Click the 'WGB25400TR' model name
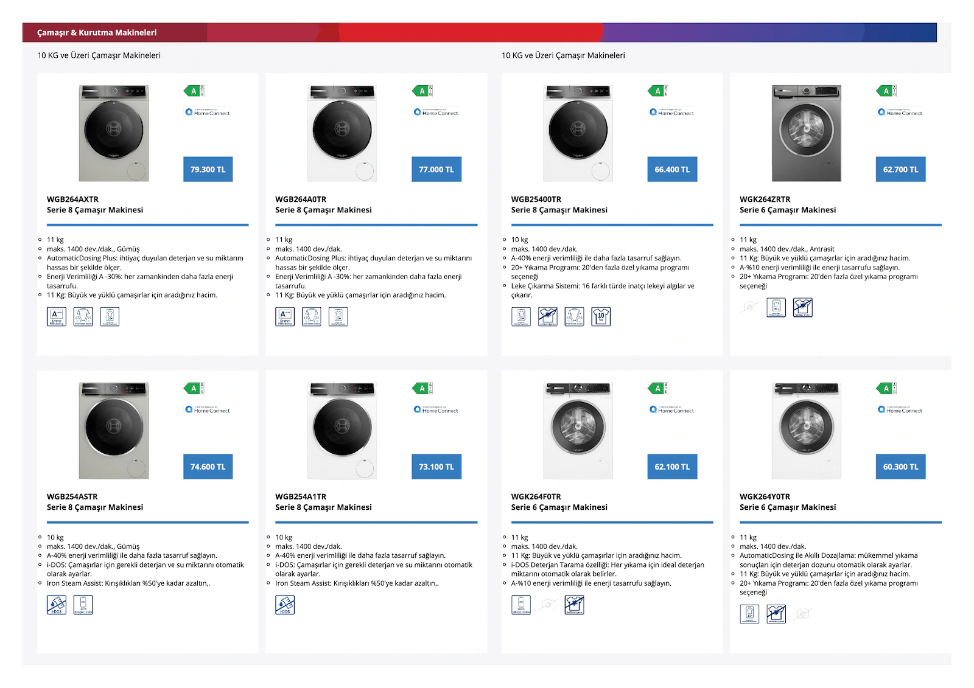This screenshot has height=688, width=974. coord(536,199)
